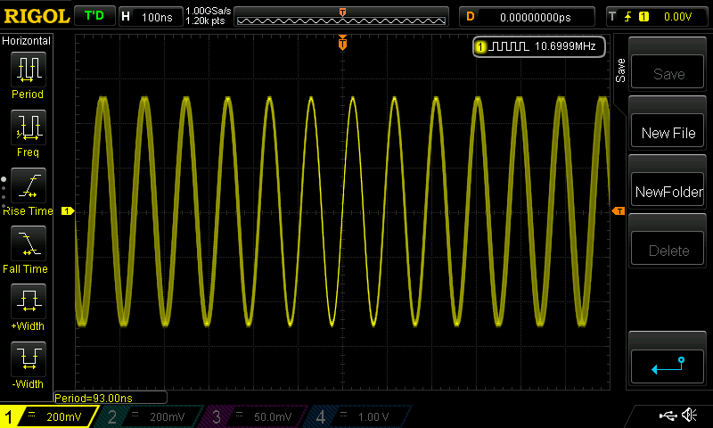Choose the Rise Time measurement icon

(28, 186)
